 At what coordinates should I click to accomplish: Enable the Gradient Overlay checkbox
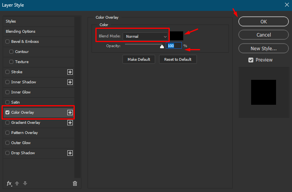pos(7,123)
